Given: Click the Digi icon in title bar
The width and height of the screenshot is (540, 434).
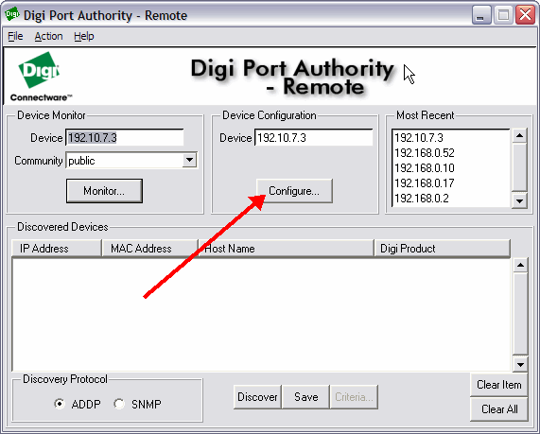Looking at the screenshot, I should pos(12,14).
